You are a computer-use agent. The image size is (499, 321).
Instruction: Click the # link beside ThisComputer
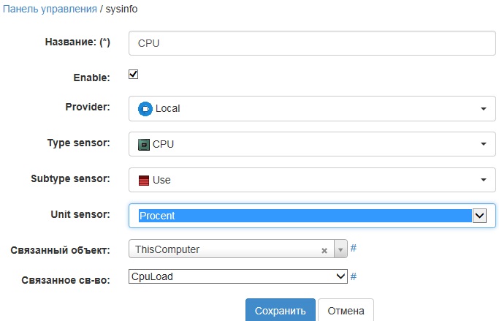pos(354,249)
